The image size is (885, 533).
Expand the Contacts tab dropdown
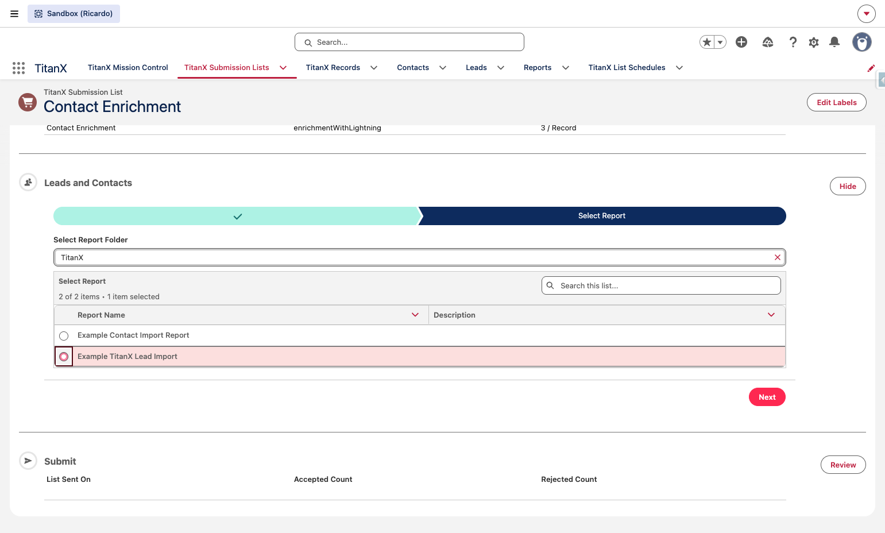[443, 68]
